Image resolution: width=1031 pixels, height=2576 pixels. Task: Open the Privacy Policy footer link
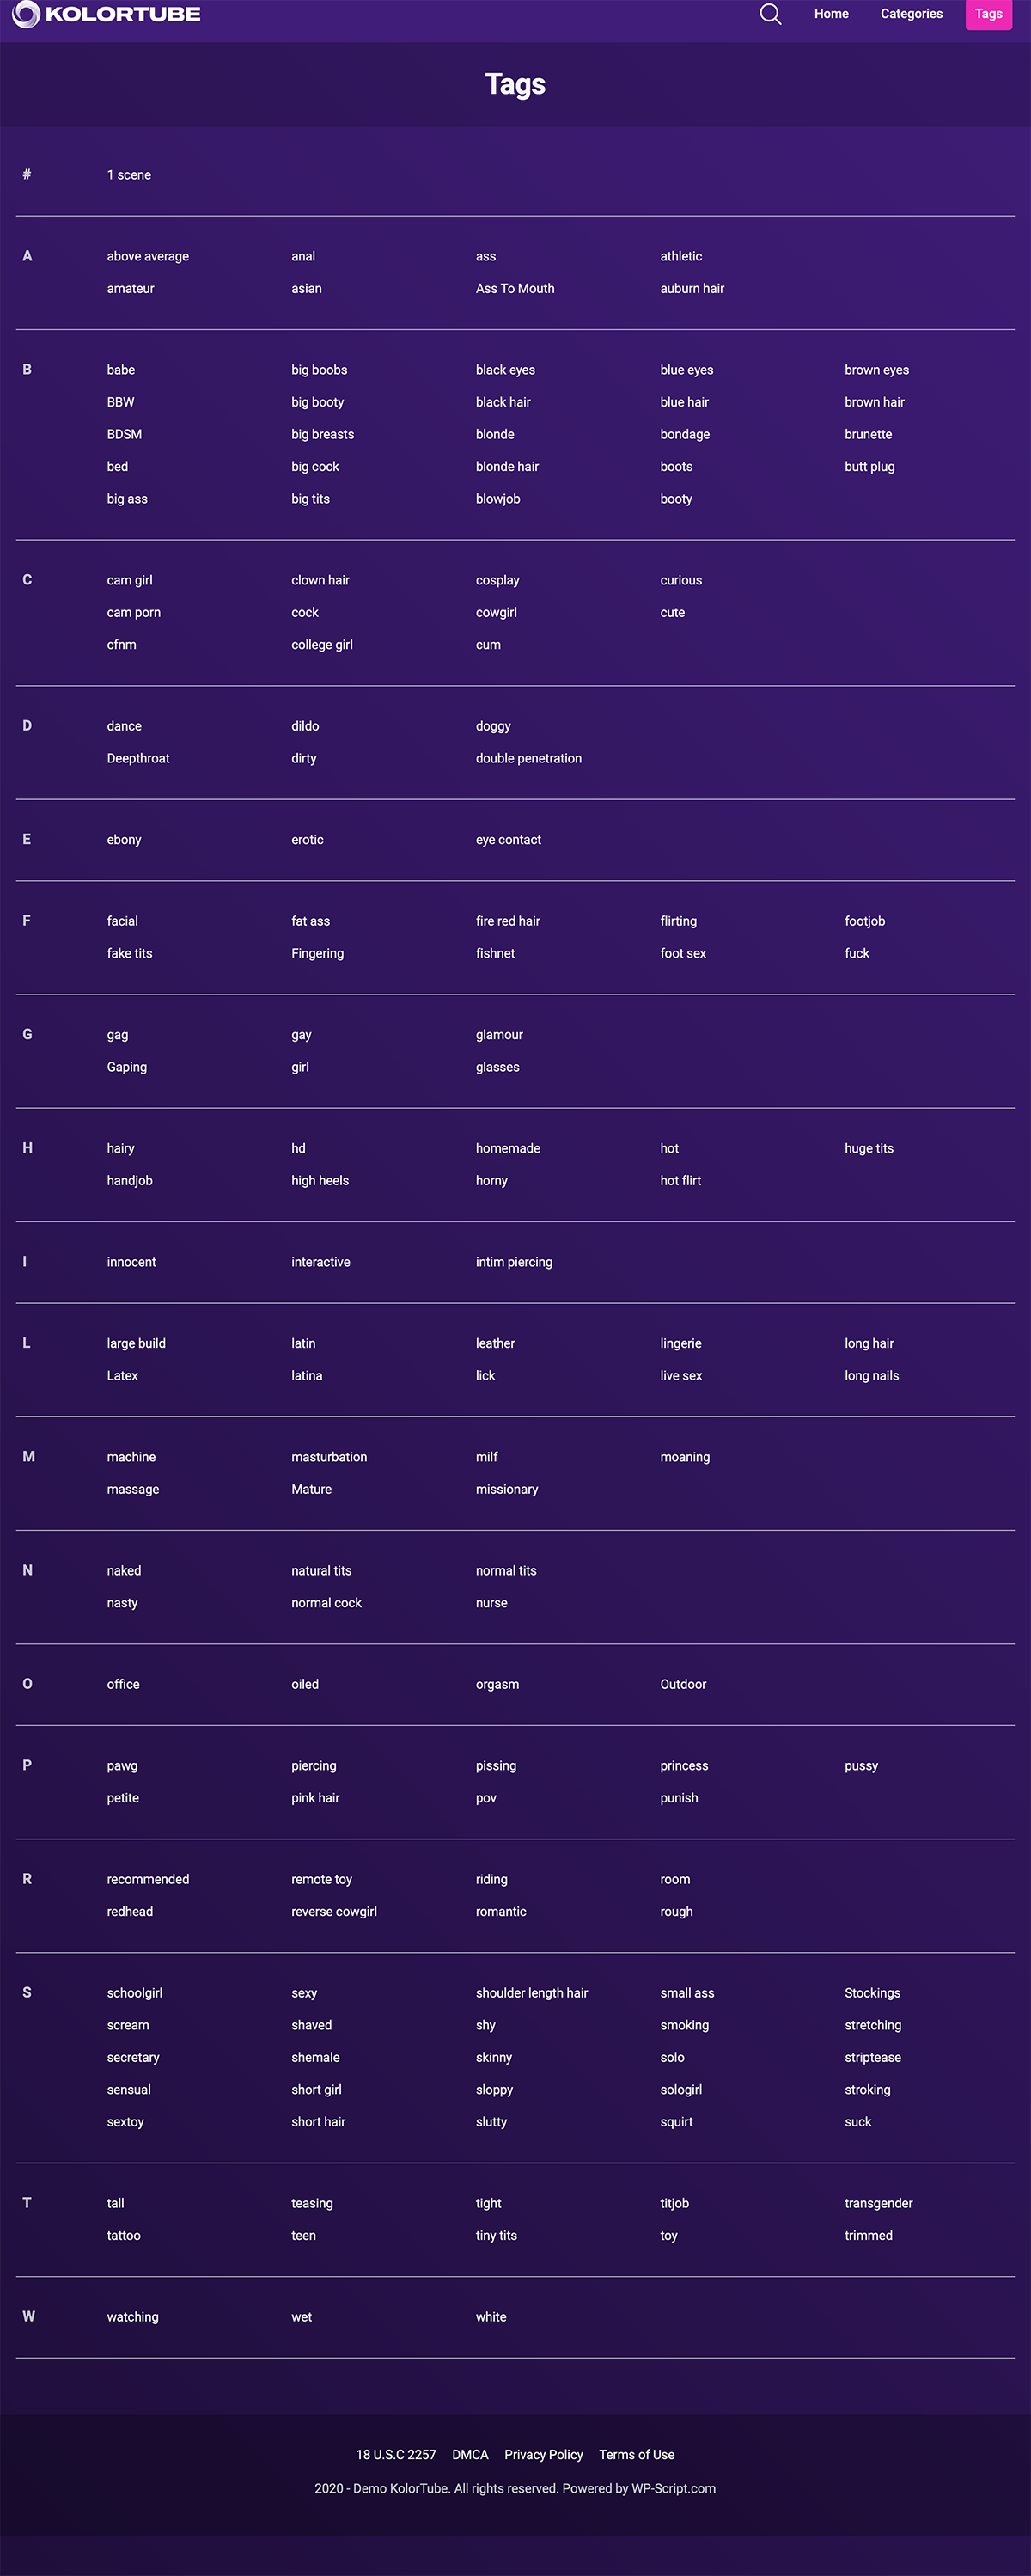543,2454
